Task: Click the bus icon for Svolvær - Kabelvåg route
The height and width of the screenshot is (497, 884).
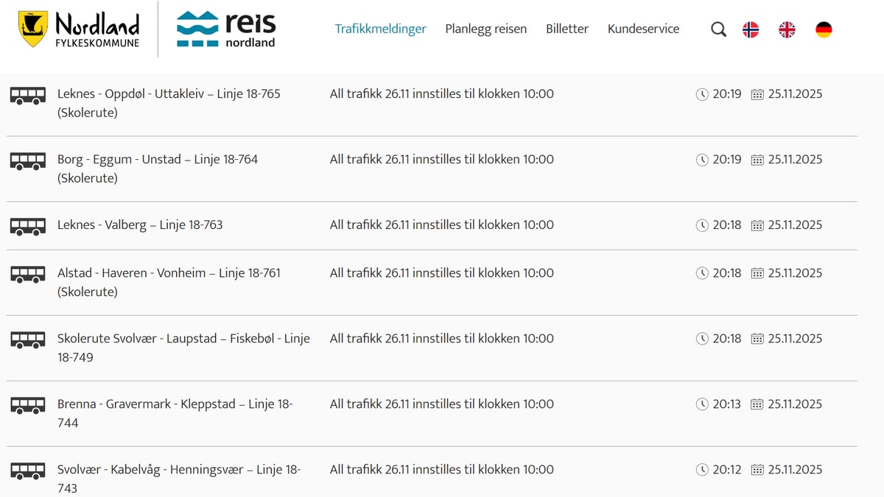Action: click(x=27, y=469)
